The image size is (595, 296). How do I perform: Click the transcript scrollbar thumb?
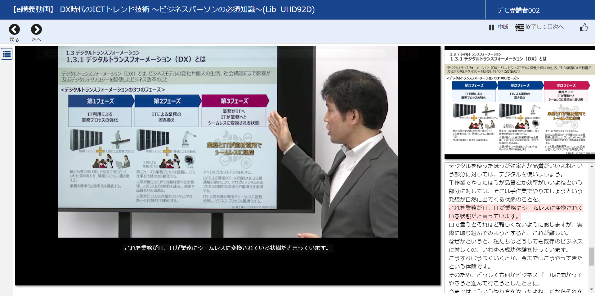coord(592,256)
